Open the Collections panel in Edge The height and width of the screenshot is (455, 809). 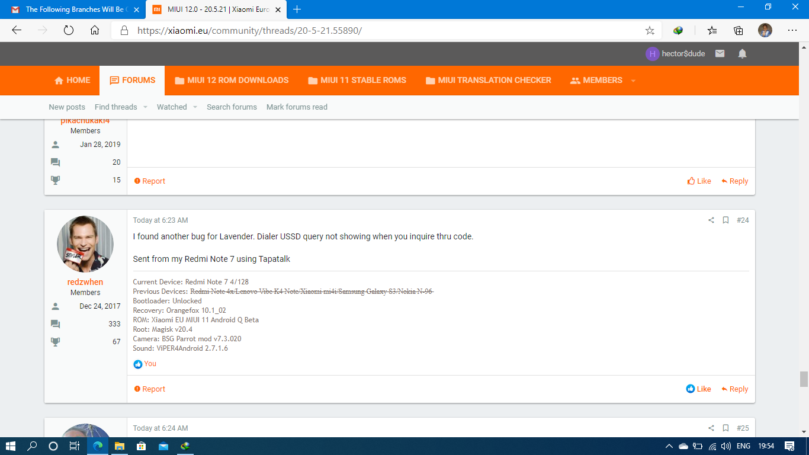(739, 31)
